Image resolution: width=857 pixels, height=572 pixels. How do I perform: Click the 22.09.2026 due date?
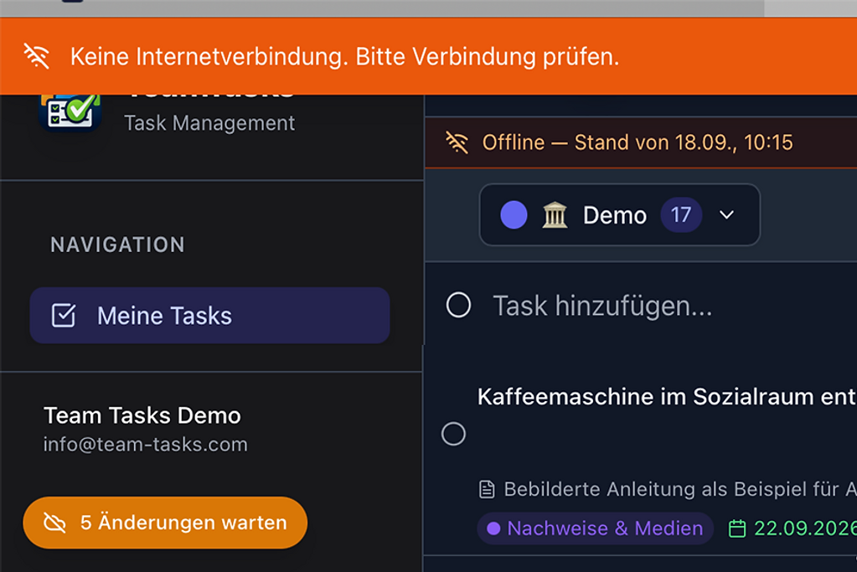pyautogui.click(x=805, y=528)
